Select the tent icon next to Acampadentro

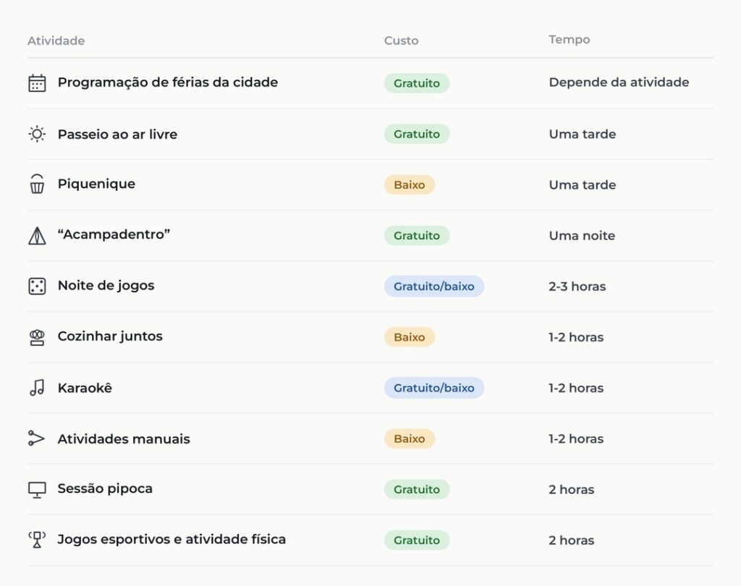click(x=37, y=235)
